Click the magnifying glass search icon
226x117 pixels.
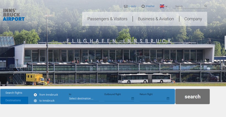[206, 6]
